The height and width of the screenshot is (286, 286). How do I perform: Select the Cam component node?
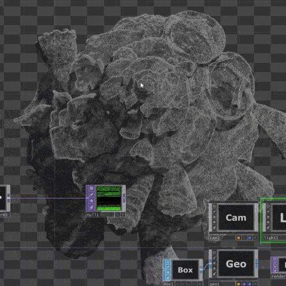click(x=236, y=217)
